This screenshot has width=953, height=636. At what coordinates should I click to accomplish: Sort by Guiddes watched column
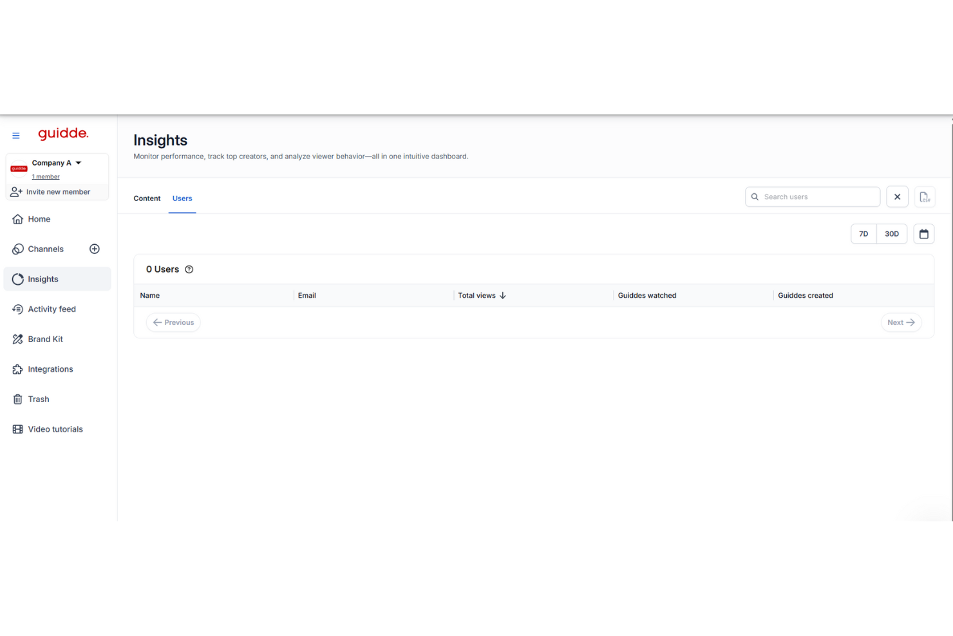pyautogui.click(x=647, y=296)
